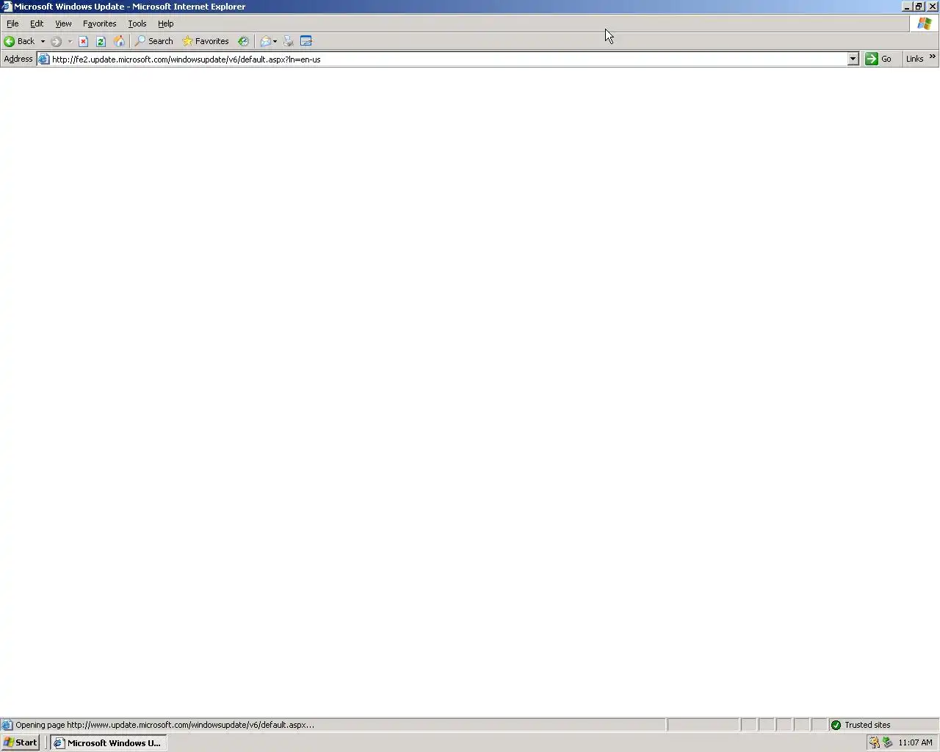The width and height of the screenshot is (940, 752).
Task: Open the Tools menu
Action: click(x=137, y=23)
